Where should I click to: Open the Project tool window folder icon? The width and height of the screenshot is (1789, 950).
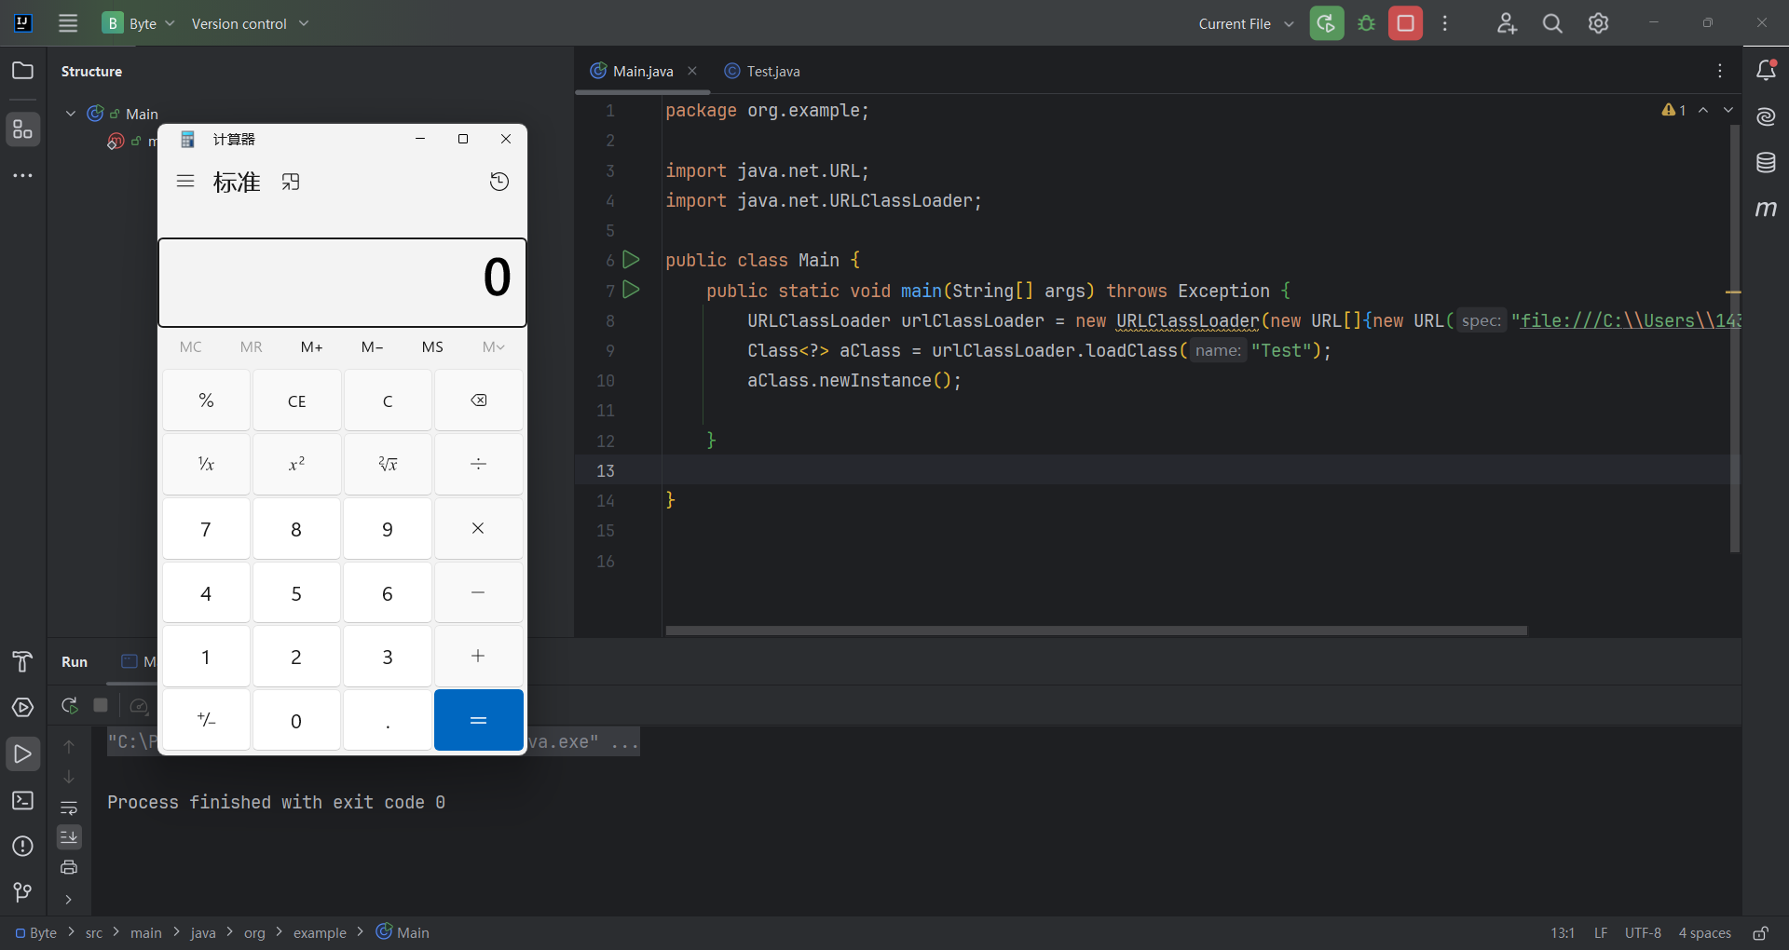click(x=22, y=71)
